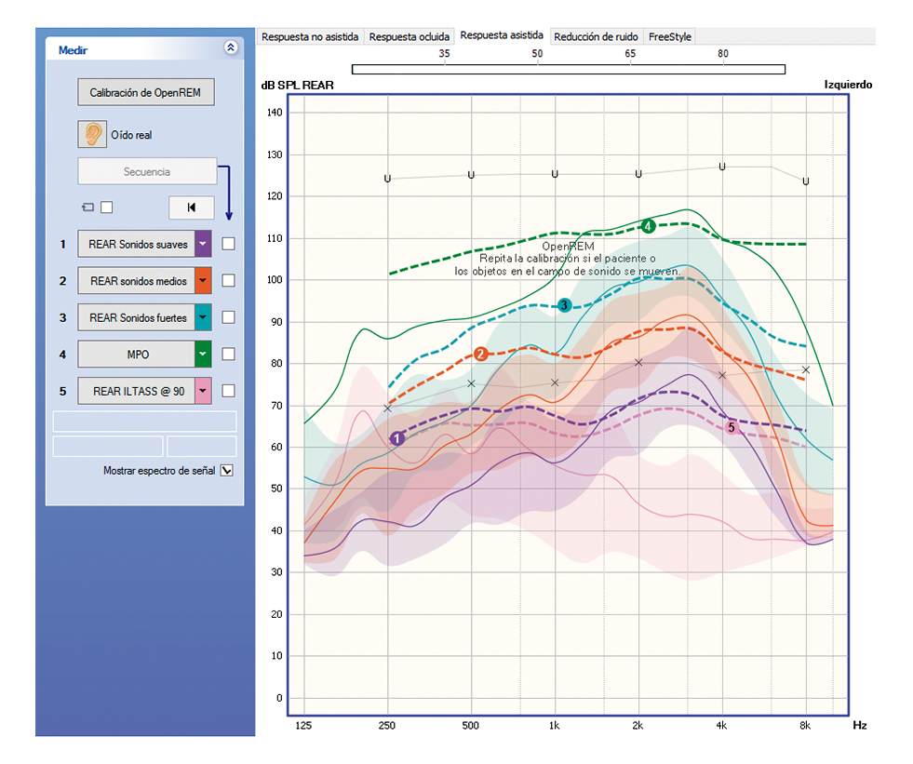Click the ear icon for Oído real
This screenshot has height=764, width=913.
(x=91, y=135)
